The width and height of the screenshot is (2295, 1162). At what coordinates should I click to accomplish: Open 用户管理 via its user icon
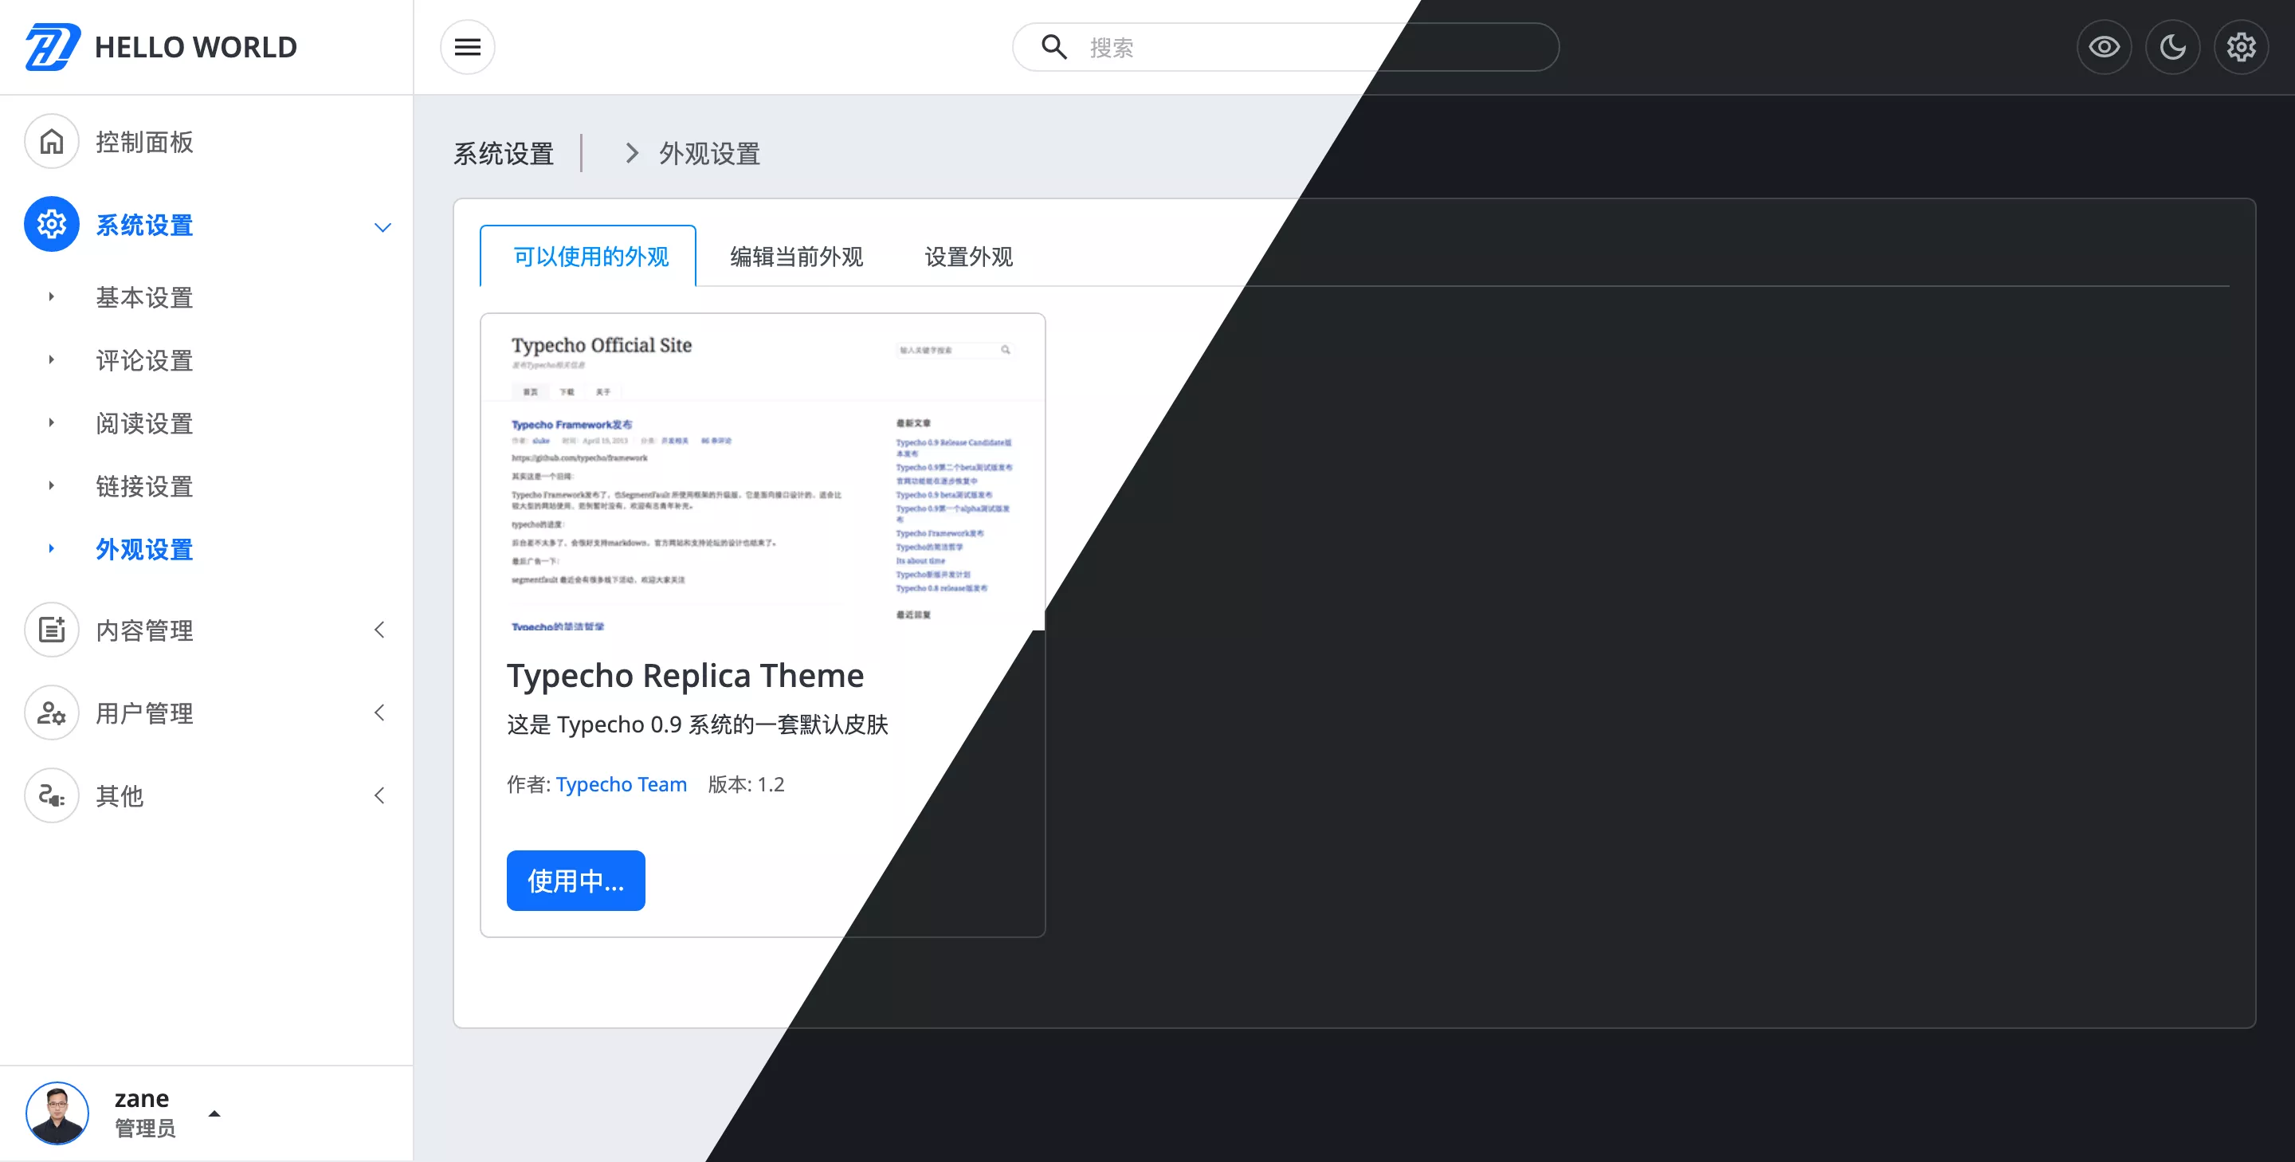point(51,713)
